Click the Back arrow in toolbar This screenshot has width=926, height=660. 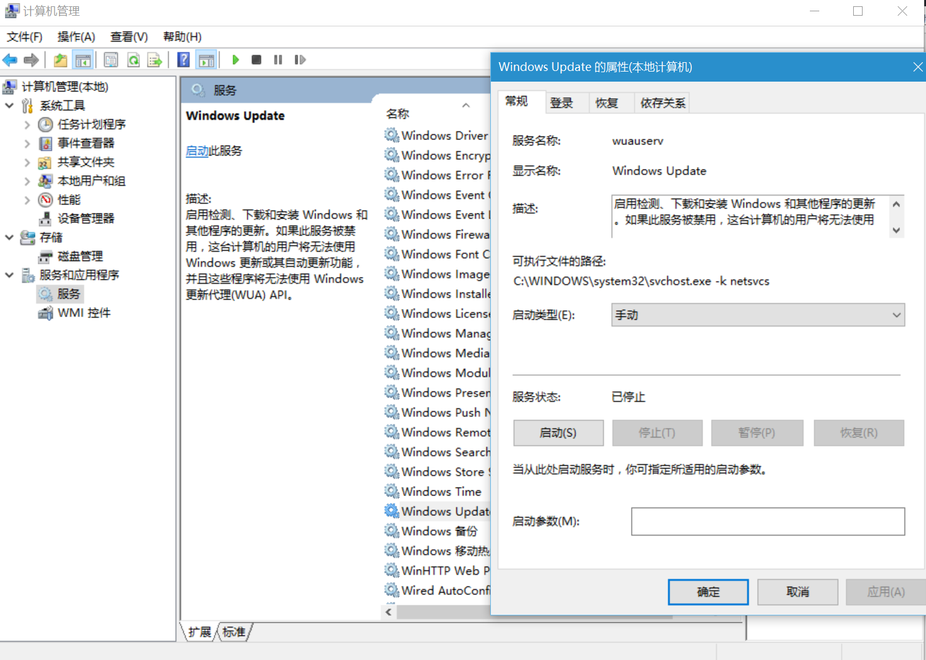[10, 60]
